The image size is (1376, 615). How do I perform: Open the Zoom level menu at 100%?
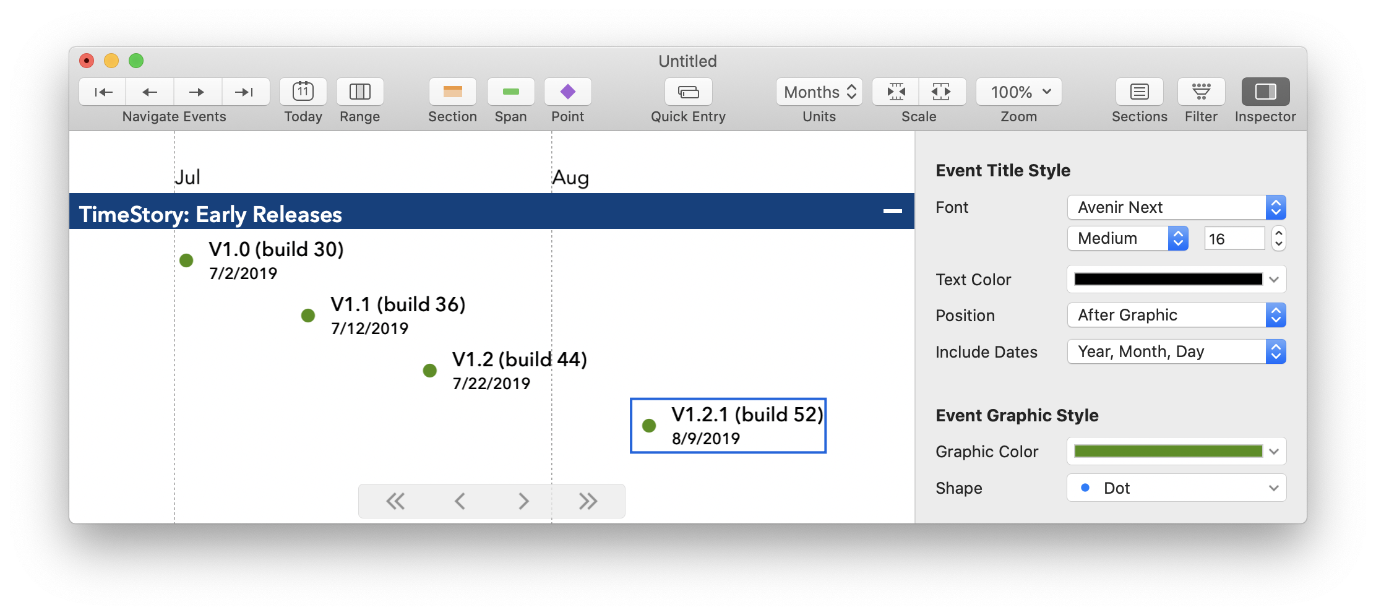(x=1018, y=92)
